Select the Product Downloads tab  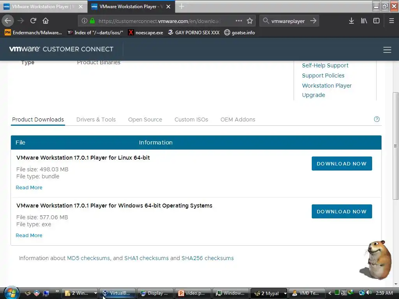[x=38, y=120]
